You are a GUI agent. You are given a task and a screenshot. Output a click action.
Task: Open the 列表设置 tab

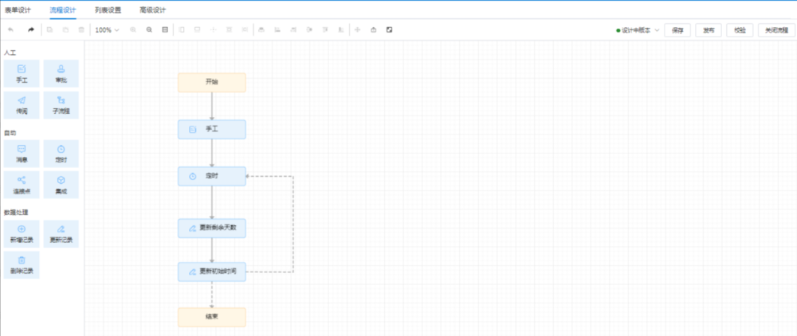(x=108, y=10)
